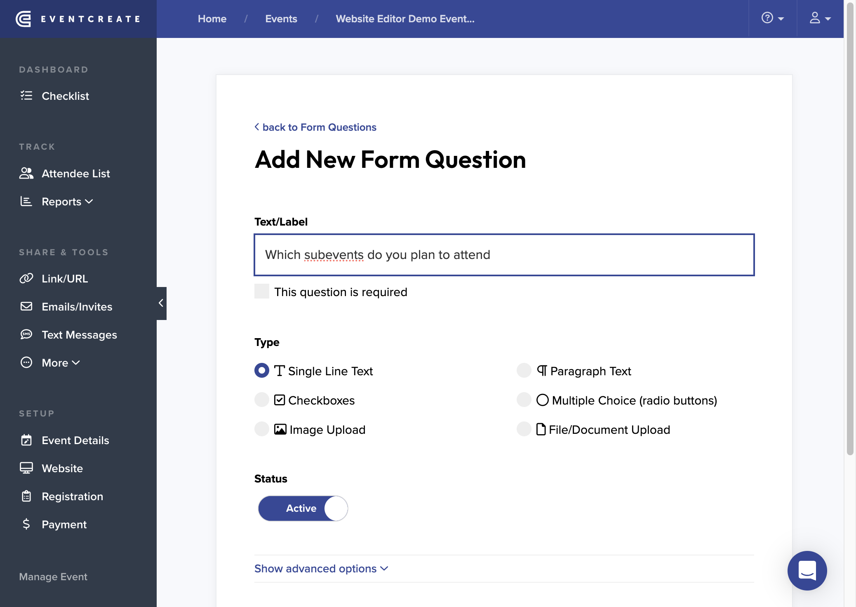Expand Show advanced options
The width and height of the screenshot is (856, 607).
pyautogui.click(x=321, y=569)
